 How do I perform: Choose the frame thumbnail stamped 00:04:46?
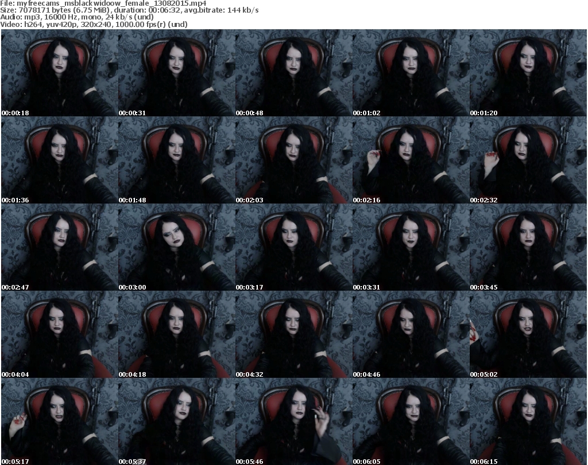411,334
